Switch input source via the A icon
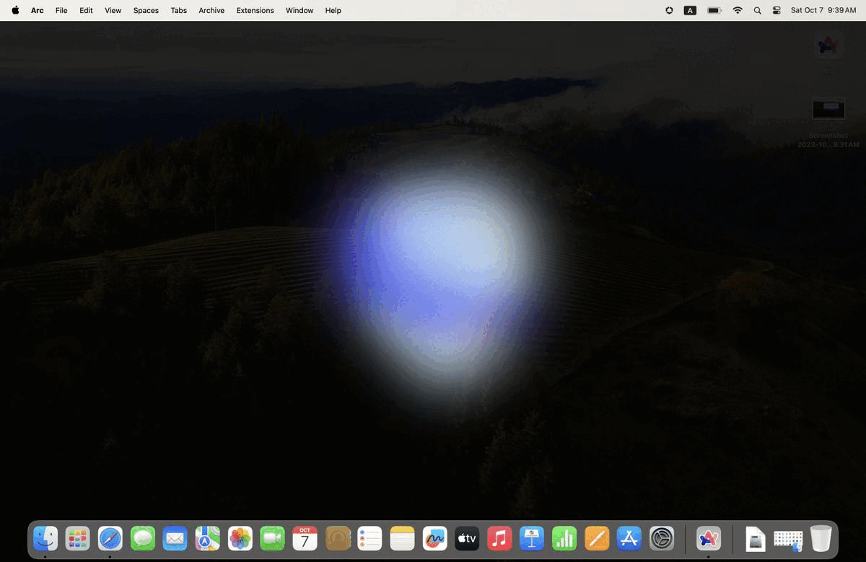 690,10
